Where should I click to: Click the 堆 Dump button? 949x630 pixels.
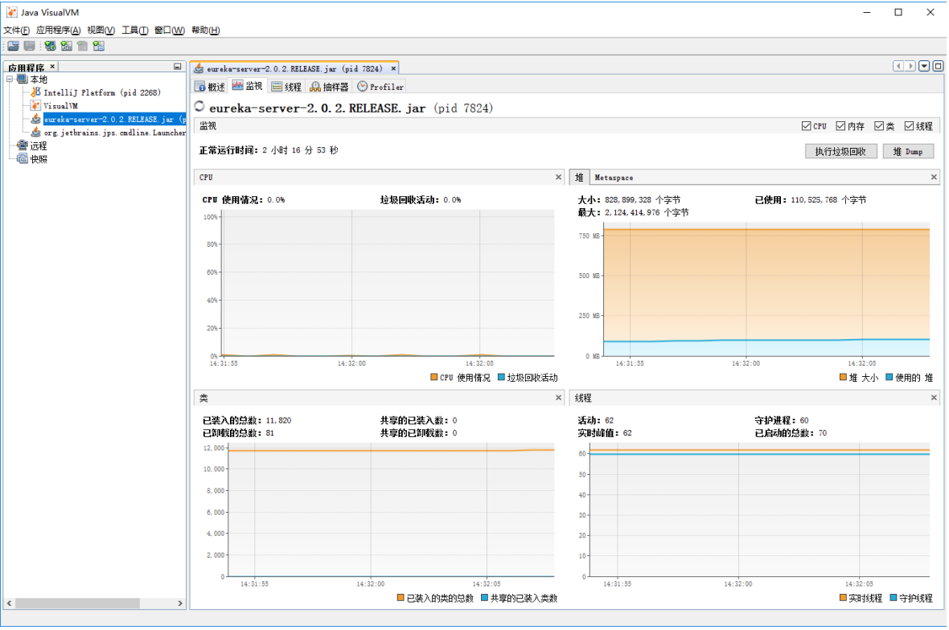click(x=908, y=151)
